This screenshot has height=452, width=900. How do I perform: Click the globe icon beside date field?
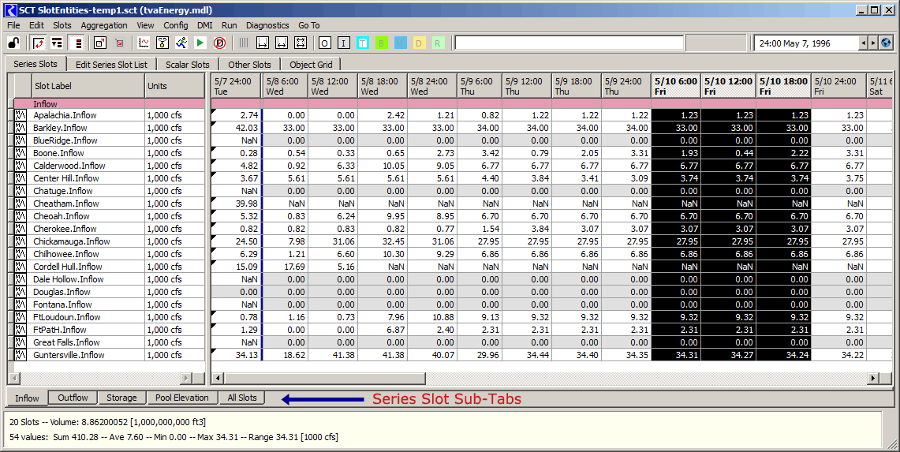pos(886,43)
